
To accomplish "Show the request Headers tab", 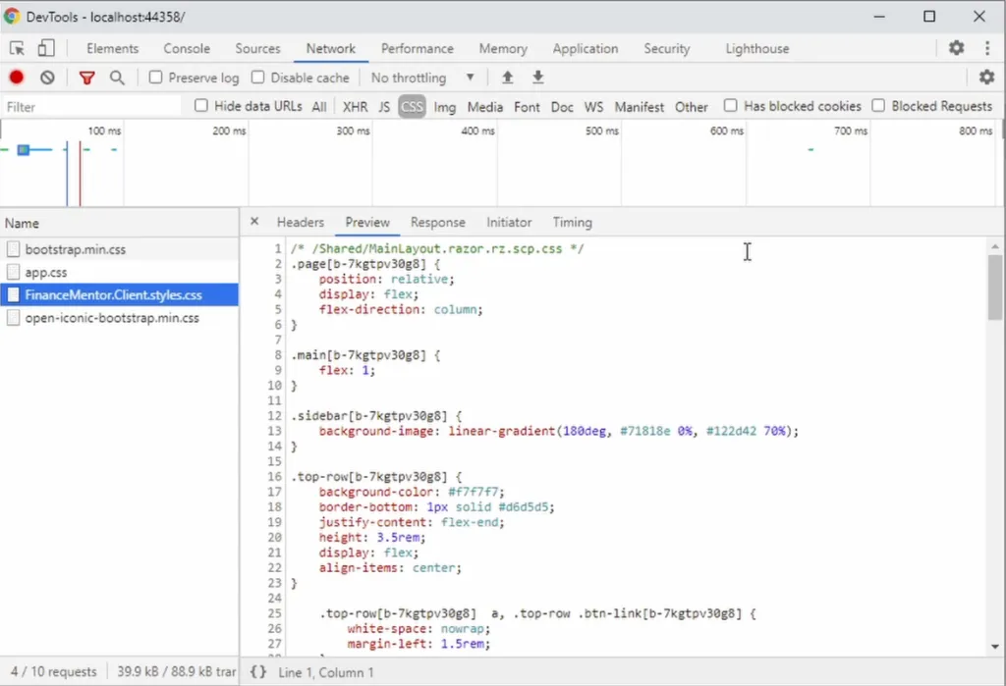I will point(301,222).
